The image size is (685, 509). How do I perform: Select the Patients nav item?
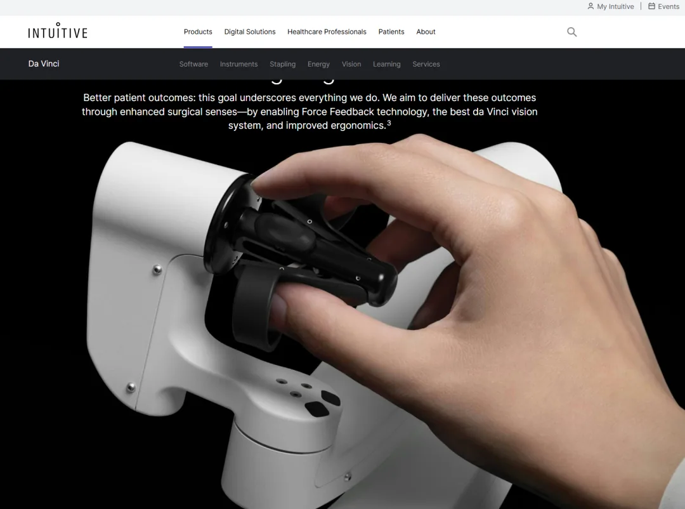[x=391, y=32]
